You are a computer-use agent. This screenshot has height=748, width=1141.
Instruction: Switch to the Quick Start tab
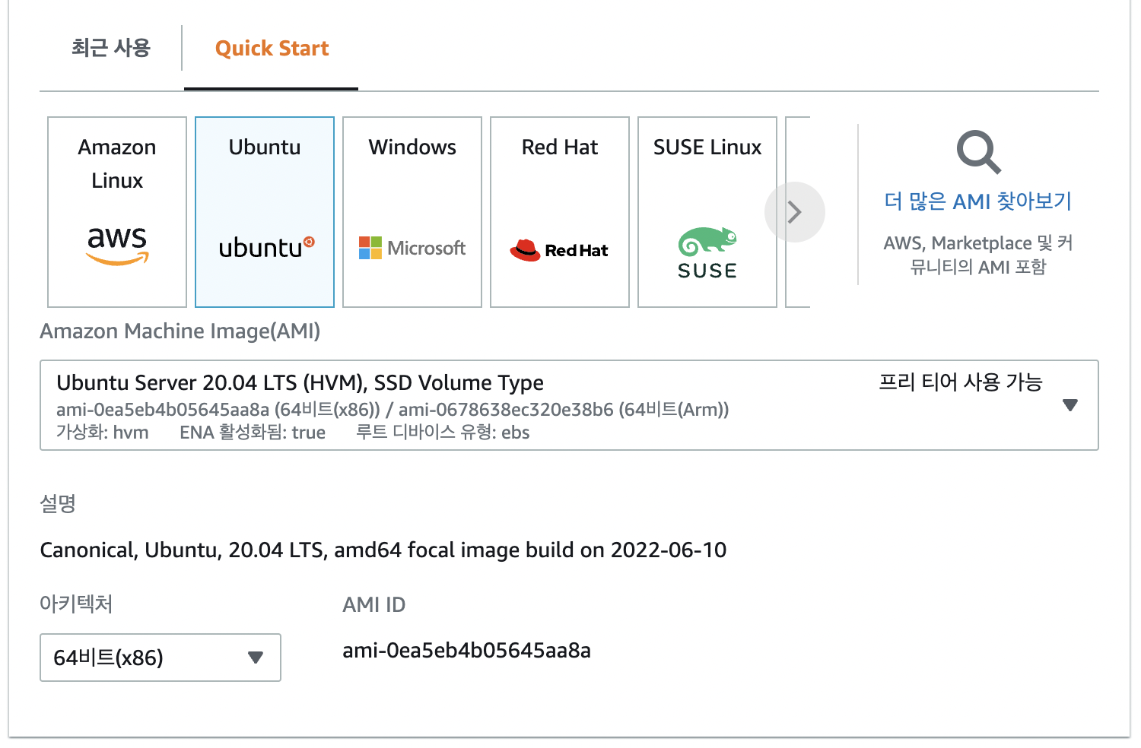tap(272, 49)
